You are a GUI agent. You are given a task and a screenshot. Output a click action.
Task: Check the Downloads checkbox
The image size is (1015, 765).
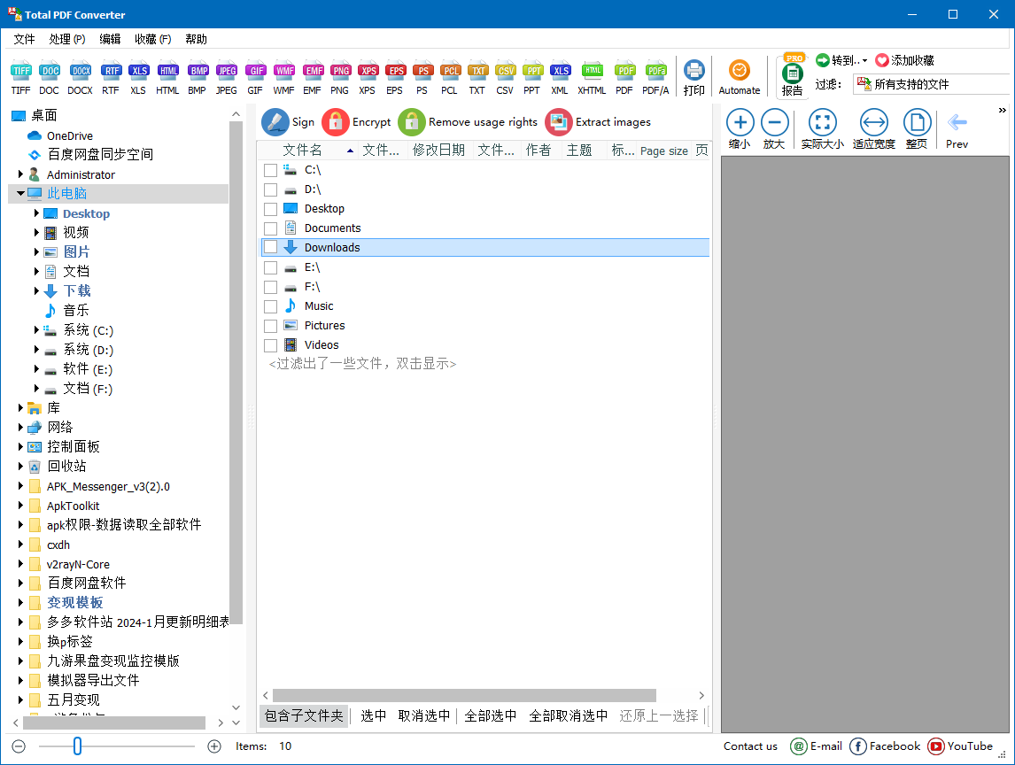pos(271,247)
